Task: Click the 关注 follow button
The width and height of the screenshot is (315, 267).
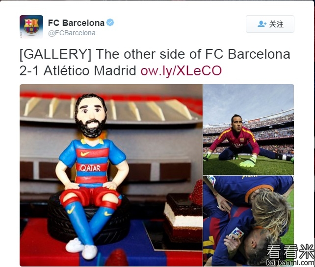Action: pos(270,24)
